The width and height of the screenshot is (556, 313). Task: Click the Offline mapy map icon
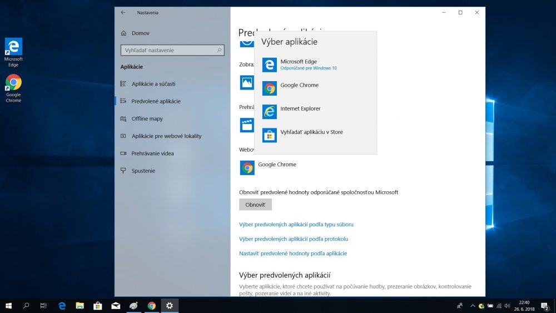pyautogui.click(x=123, y=118)
